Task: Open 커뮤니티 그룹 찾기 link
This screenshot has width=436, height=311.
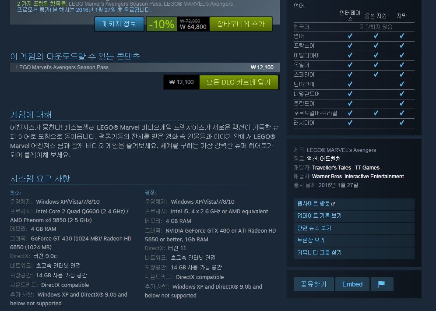Action: click(x=354, y=253)
